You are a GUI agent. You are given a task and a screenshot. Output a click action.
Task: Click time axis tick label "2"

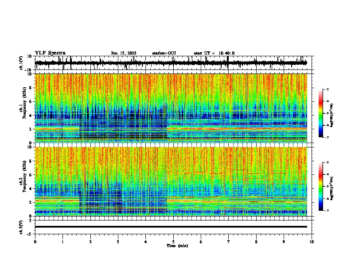pyautogui.click(x=90, y=242)
